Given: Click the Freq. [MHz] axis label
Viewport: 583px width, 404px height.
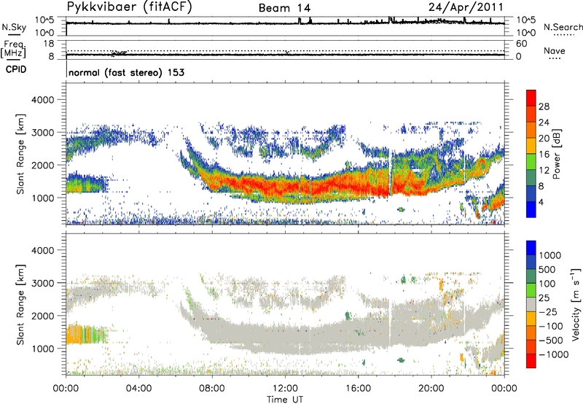Looking at the screenshot, I should [13, 49].
